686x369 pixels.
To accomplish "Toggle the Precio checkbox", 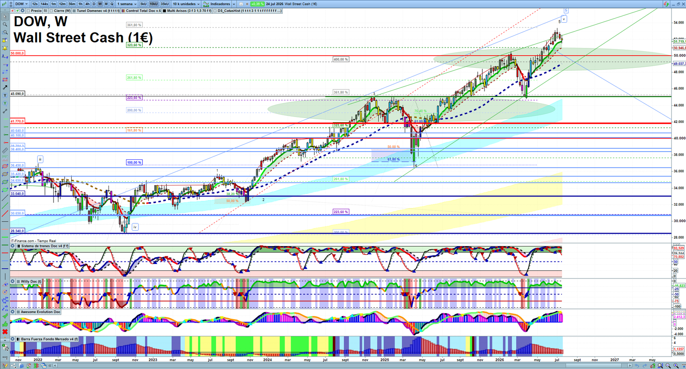I will coord(28,11).
